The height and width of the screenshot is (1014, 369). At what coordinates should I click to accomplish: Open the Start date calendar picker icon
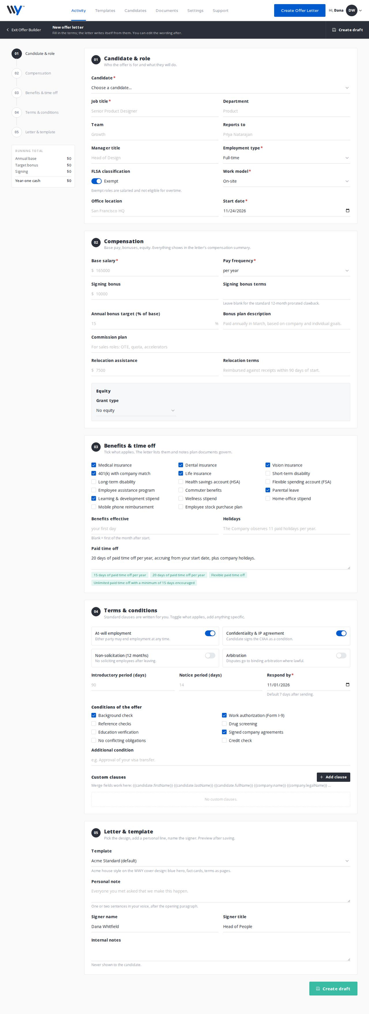[x=347, y=210]
